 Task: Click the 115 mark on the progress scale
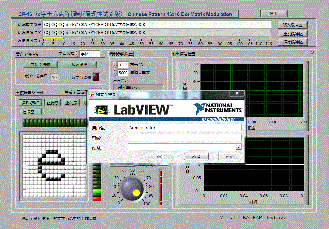coord(269,44)
